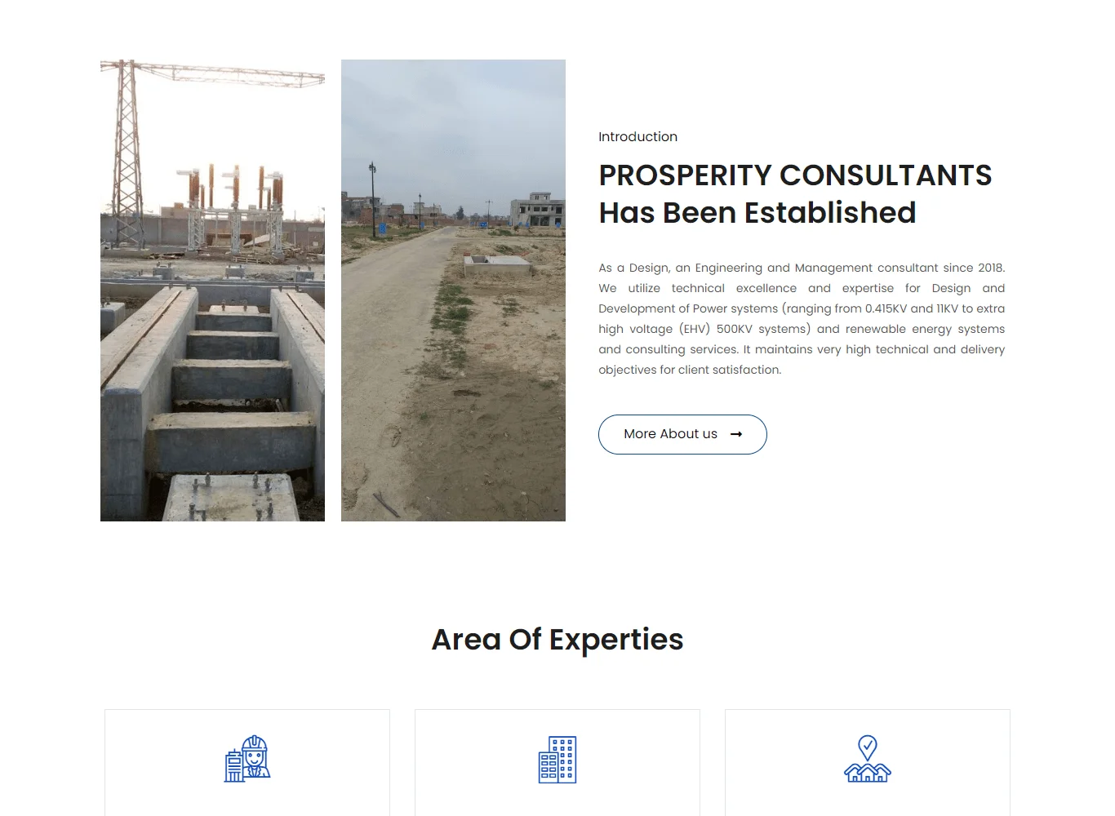Click the location pin over houses icon
1115x816 pixels.
pos(868,759)
